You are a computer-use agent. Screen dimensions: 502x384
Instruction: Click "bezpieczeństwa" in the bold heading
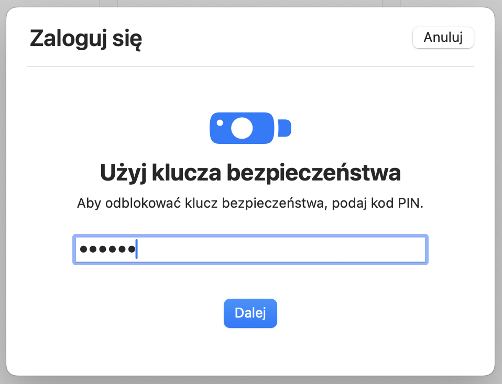(x=314, y=173)
